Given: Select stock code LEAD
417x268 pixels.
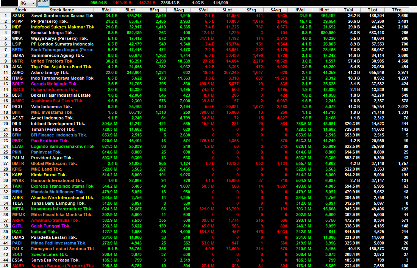Looking at the screenshot, I should (17, 146).
